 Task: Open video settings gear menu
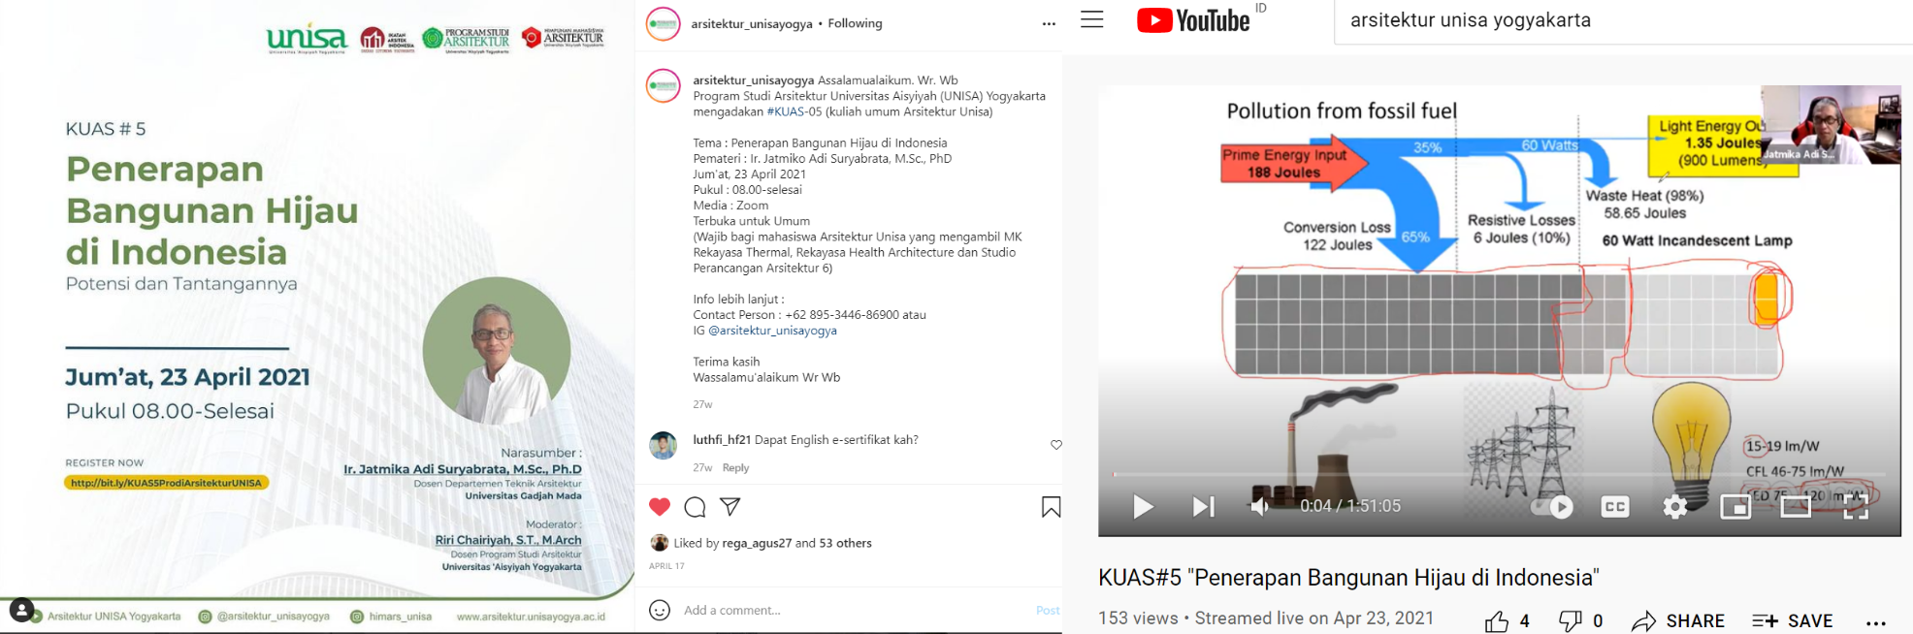coord(1675,506)
